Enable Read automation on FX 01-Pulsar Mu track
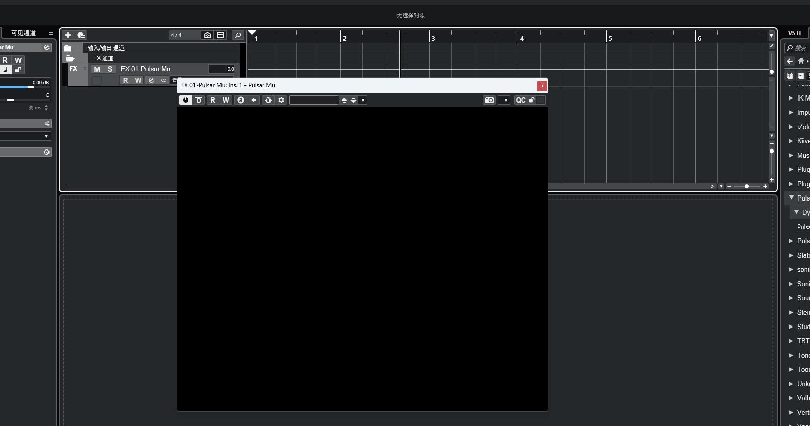Image resolution: width=810 pixels, height=426 pixels. tap(126, 80)
